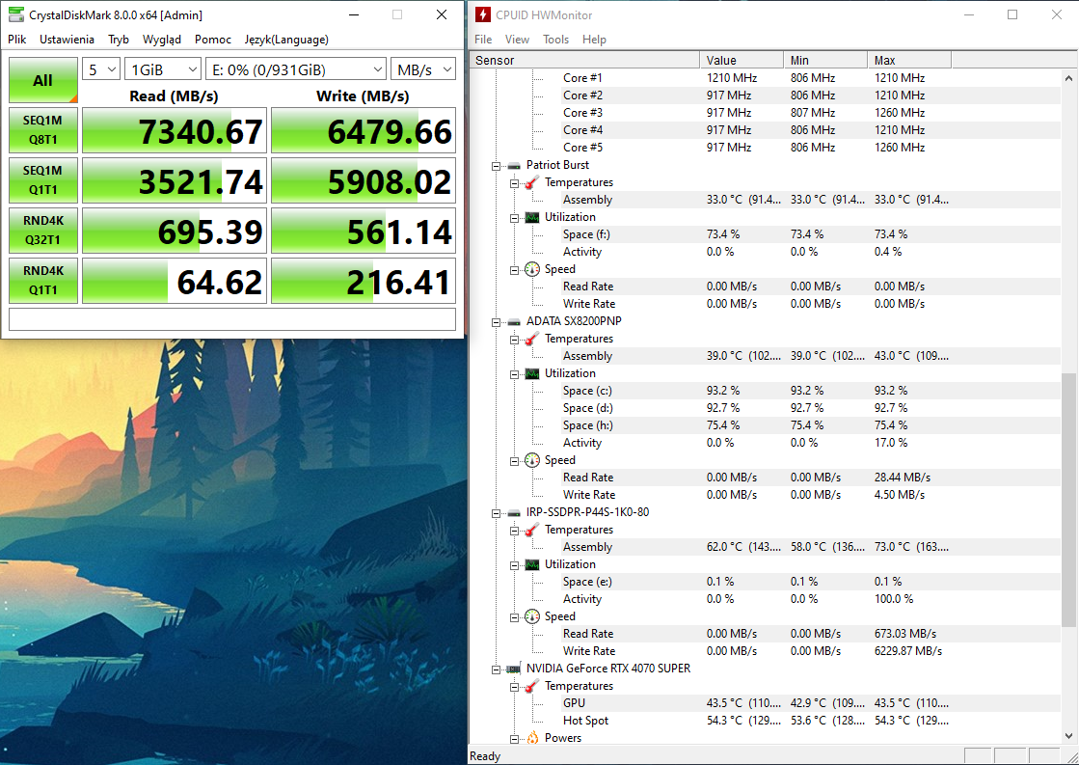Open the Język(Language) menu
Screen dimensions: 1079x765
pos(286,40)
